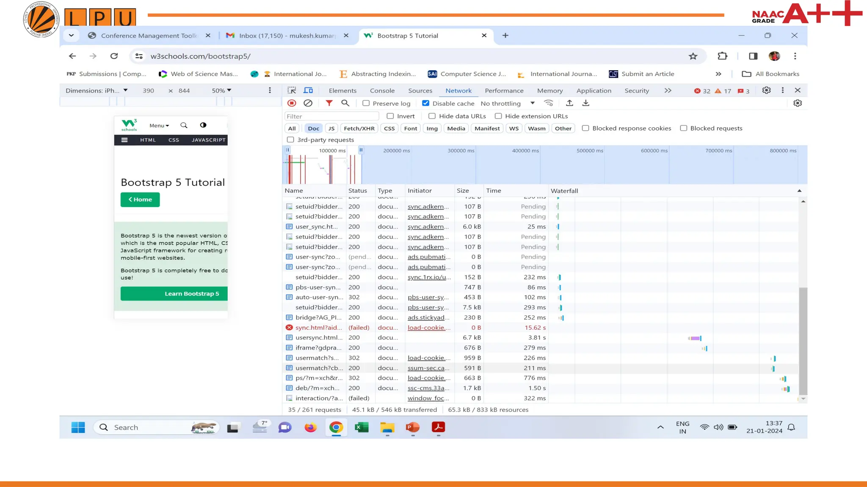Uncheck Disable cache checkbox
This screenshot has width=867, height=487.
tap(426, 103)
